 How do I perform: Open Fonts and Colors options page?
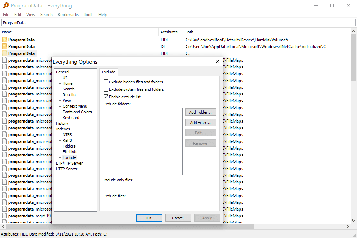tap(77, 112)
